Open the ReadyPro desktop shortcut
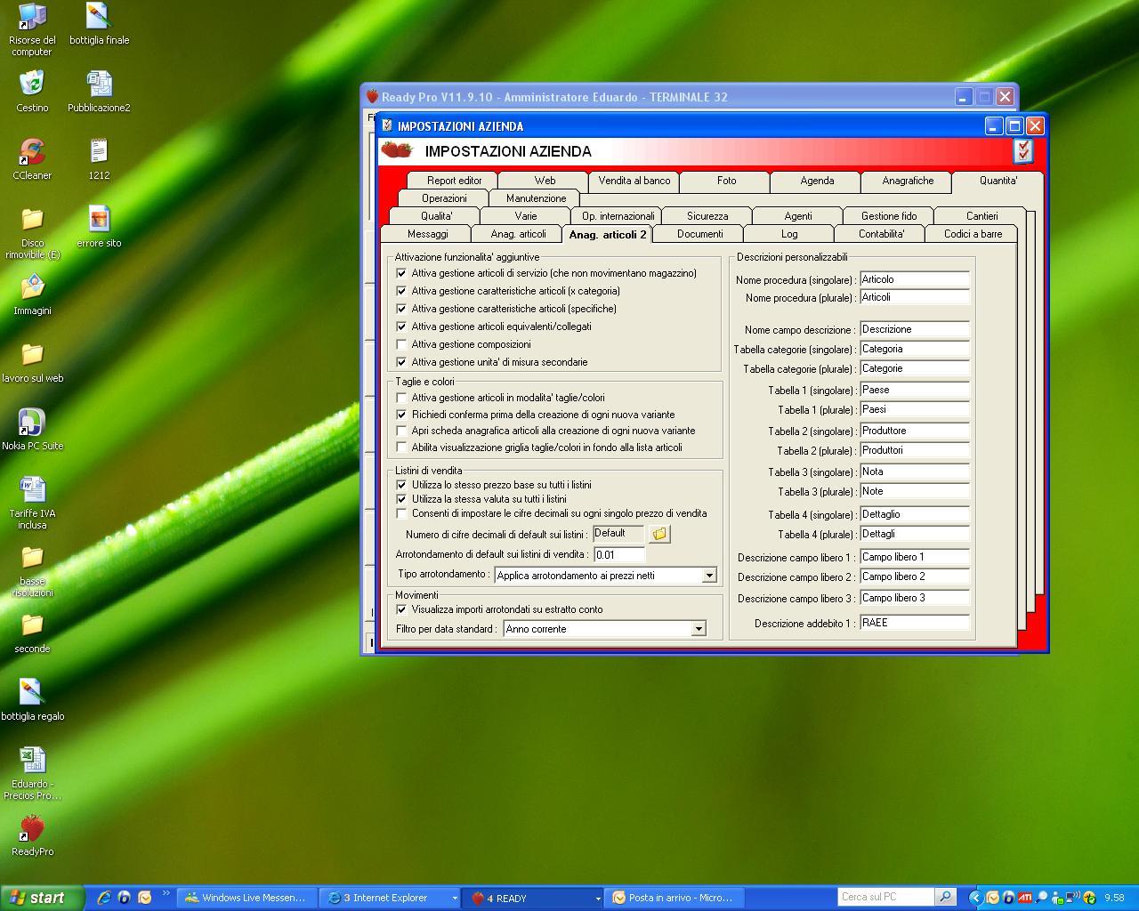 point(32,829)
